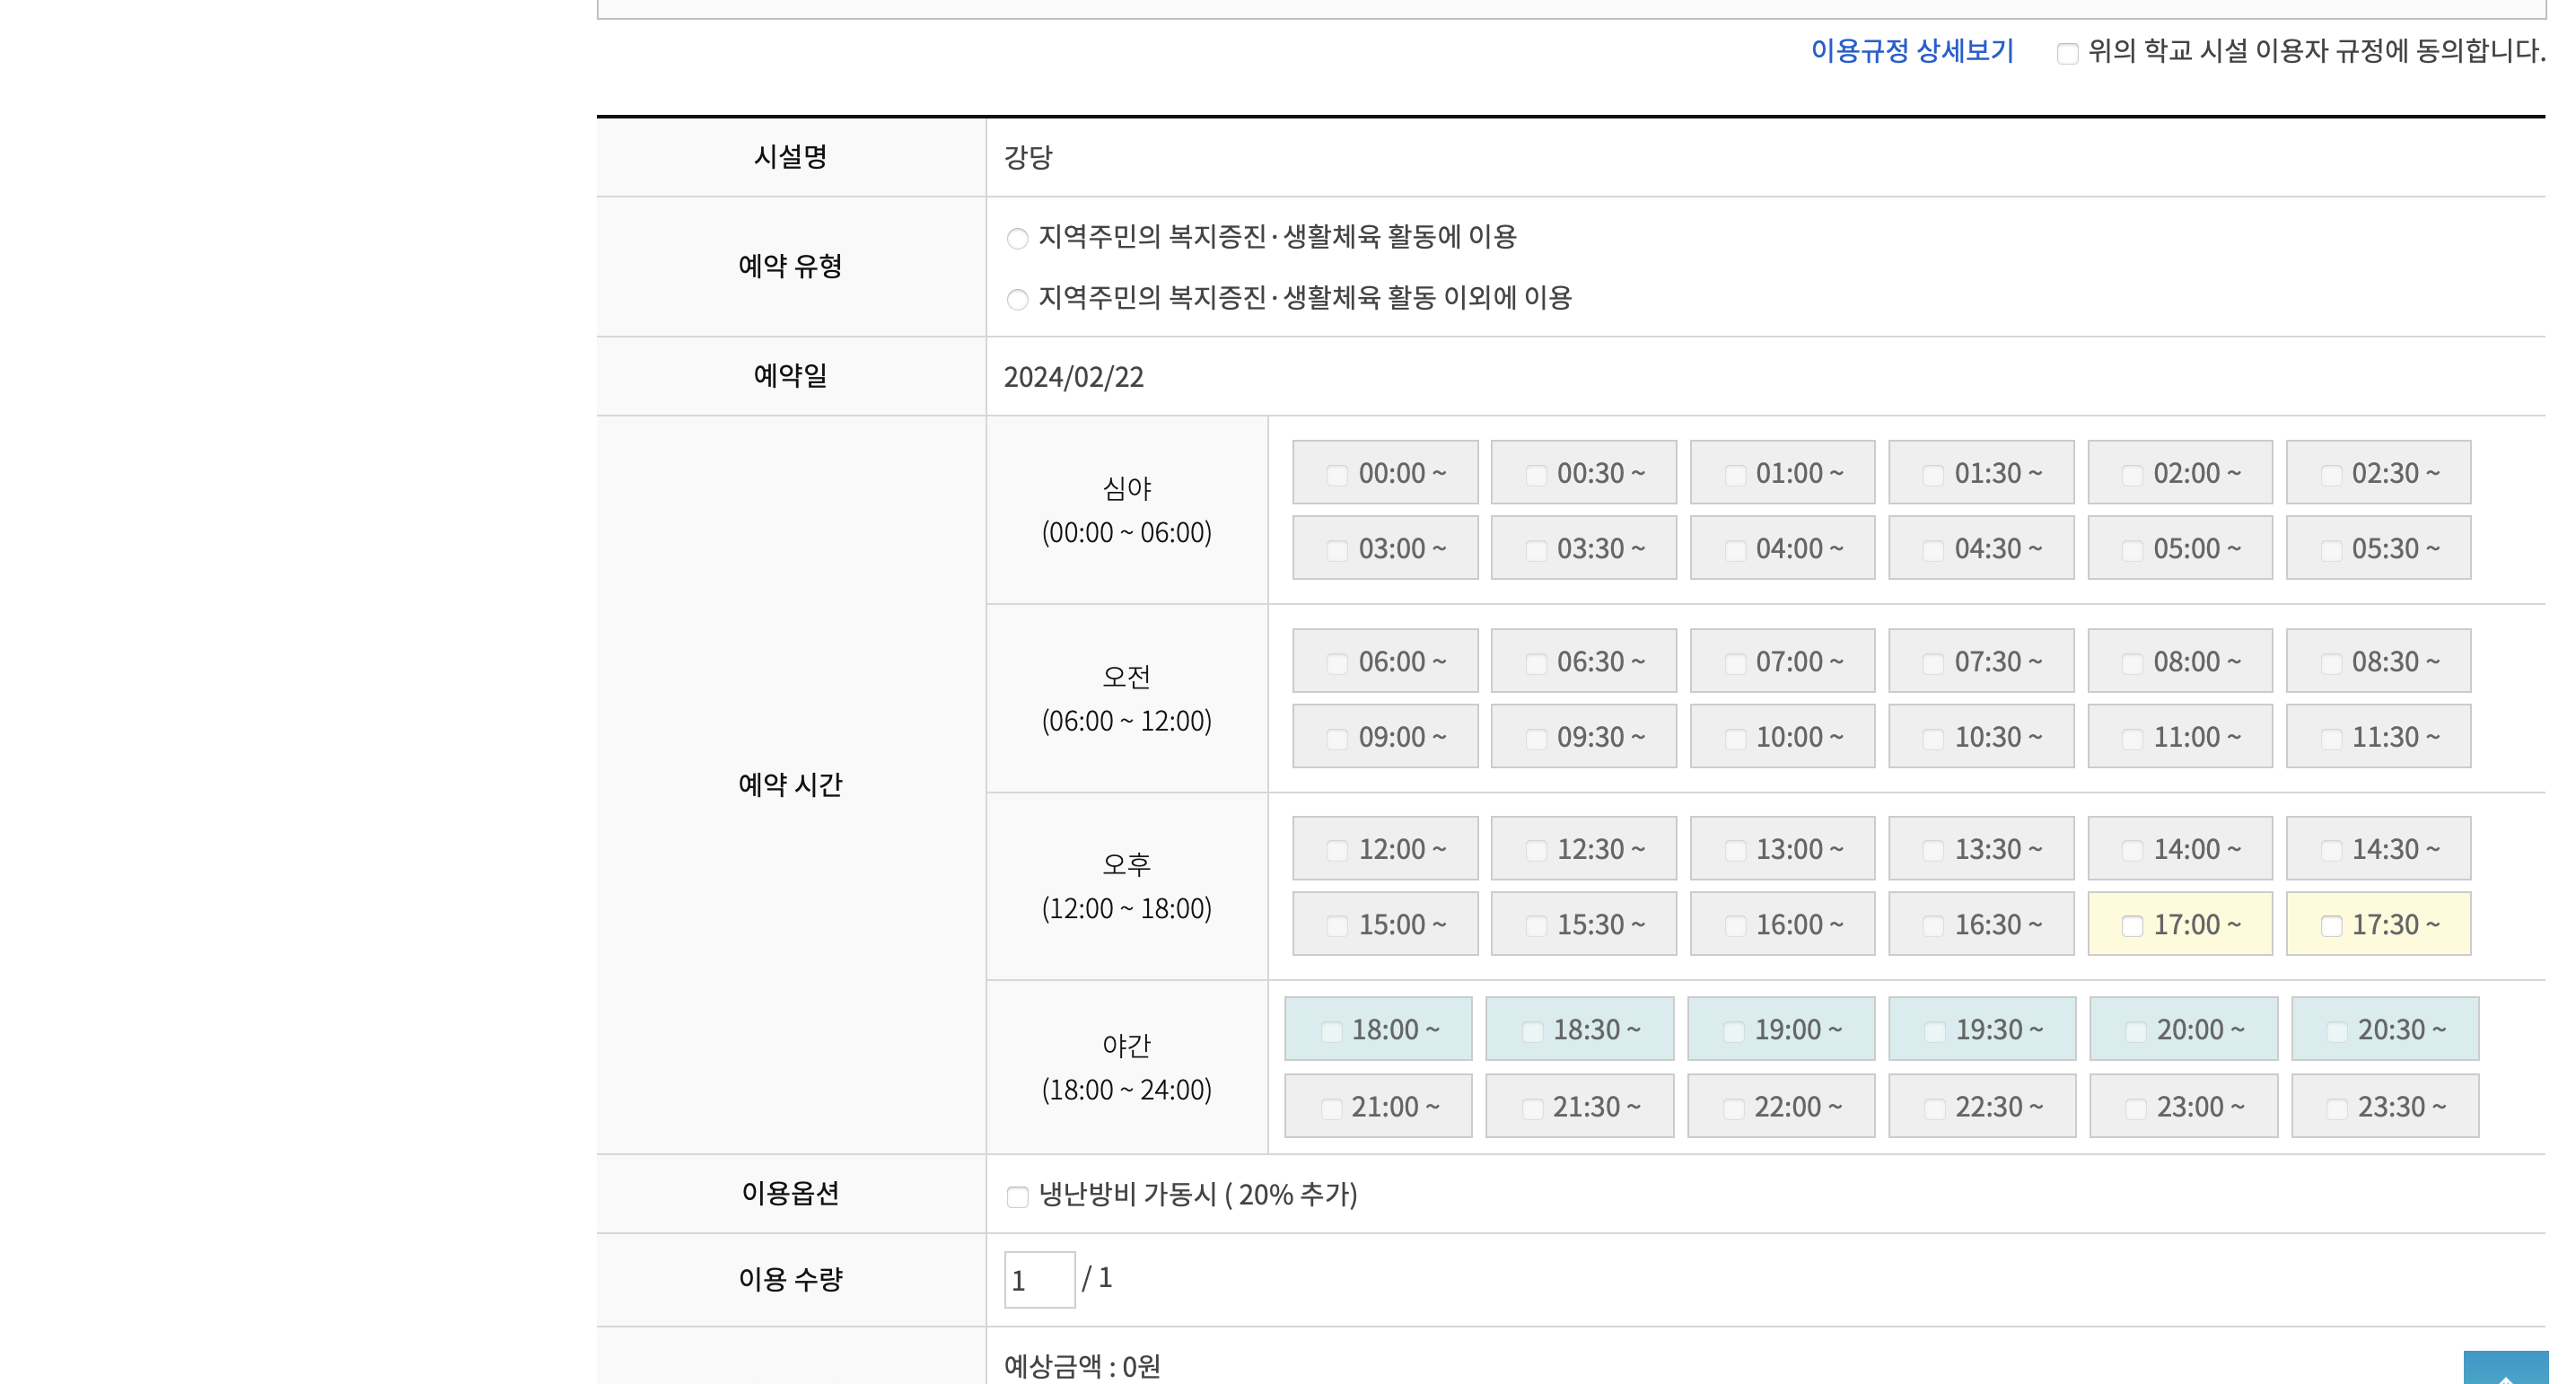2576x1384 pixels.
Task: Tick the 21:00 night slot
Action: pos(1331,1109)
